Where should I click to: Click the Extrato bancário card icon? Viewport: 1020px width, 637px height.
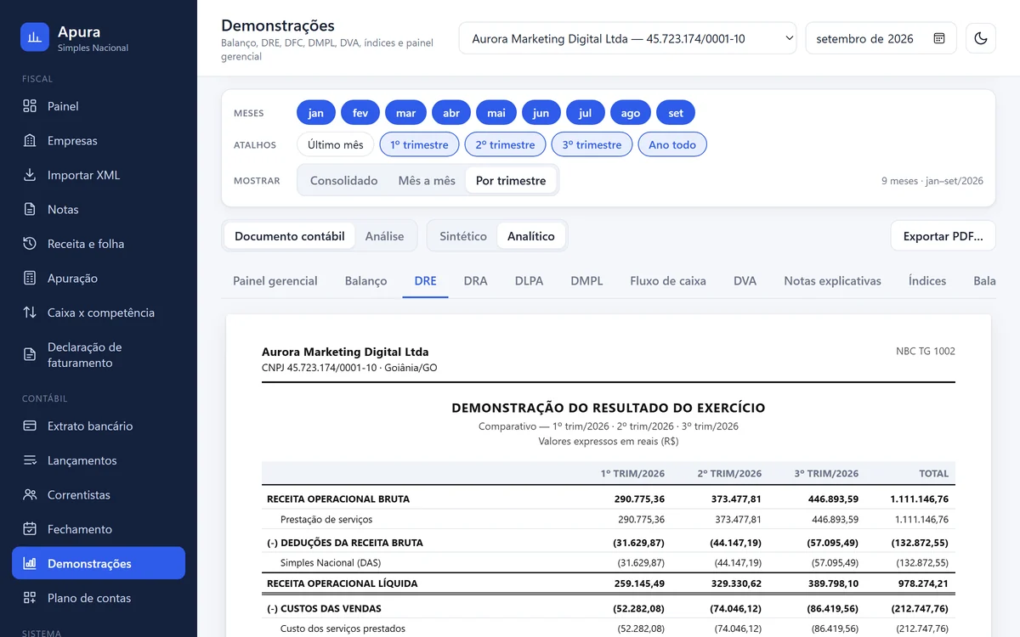coord(30,426)
